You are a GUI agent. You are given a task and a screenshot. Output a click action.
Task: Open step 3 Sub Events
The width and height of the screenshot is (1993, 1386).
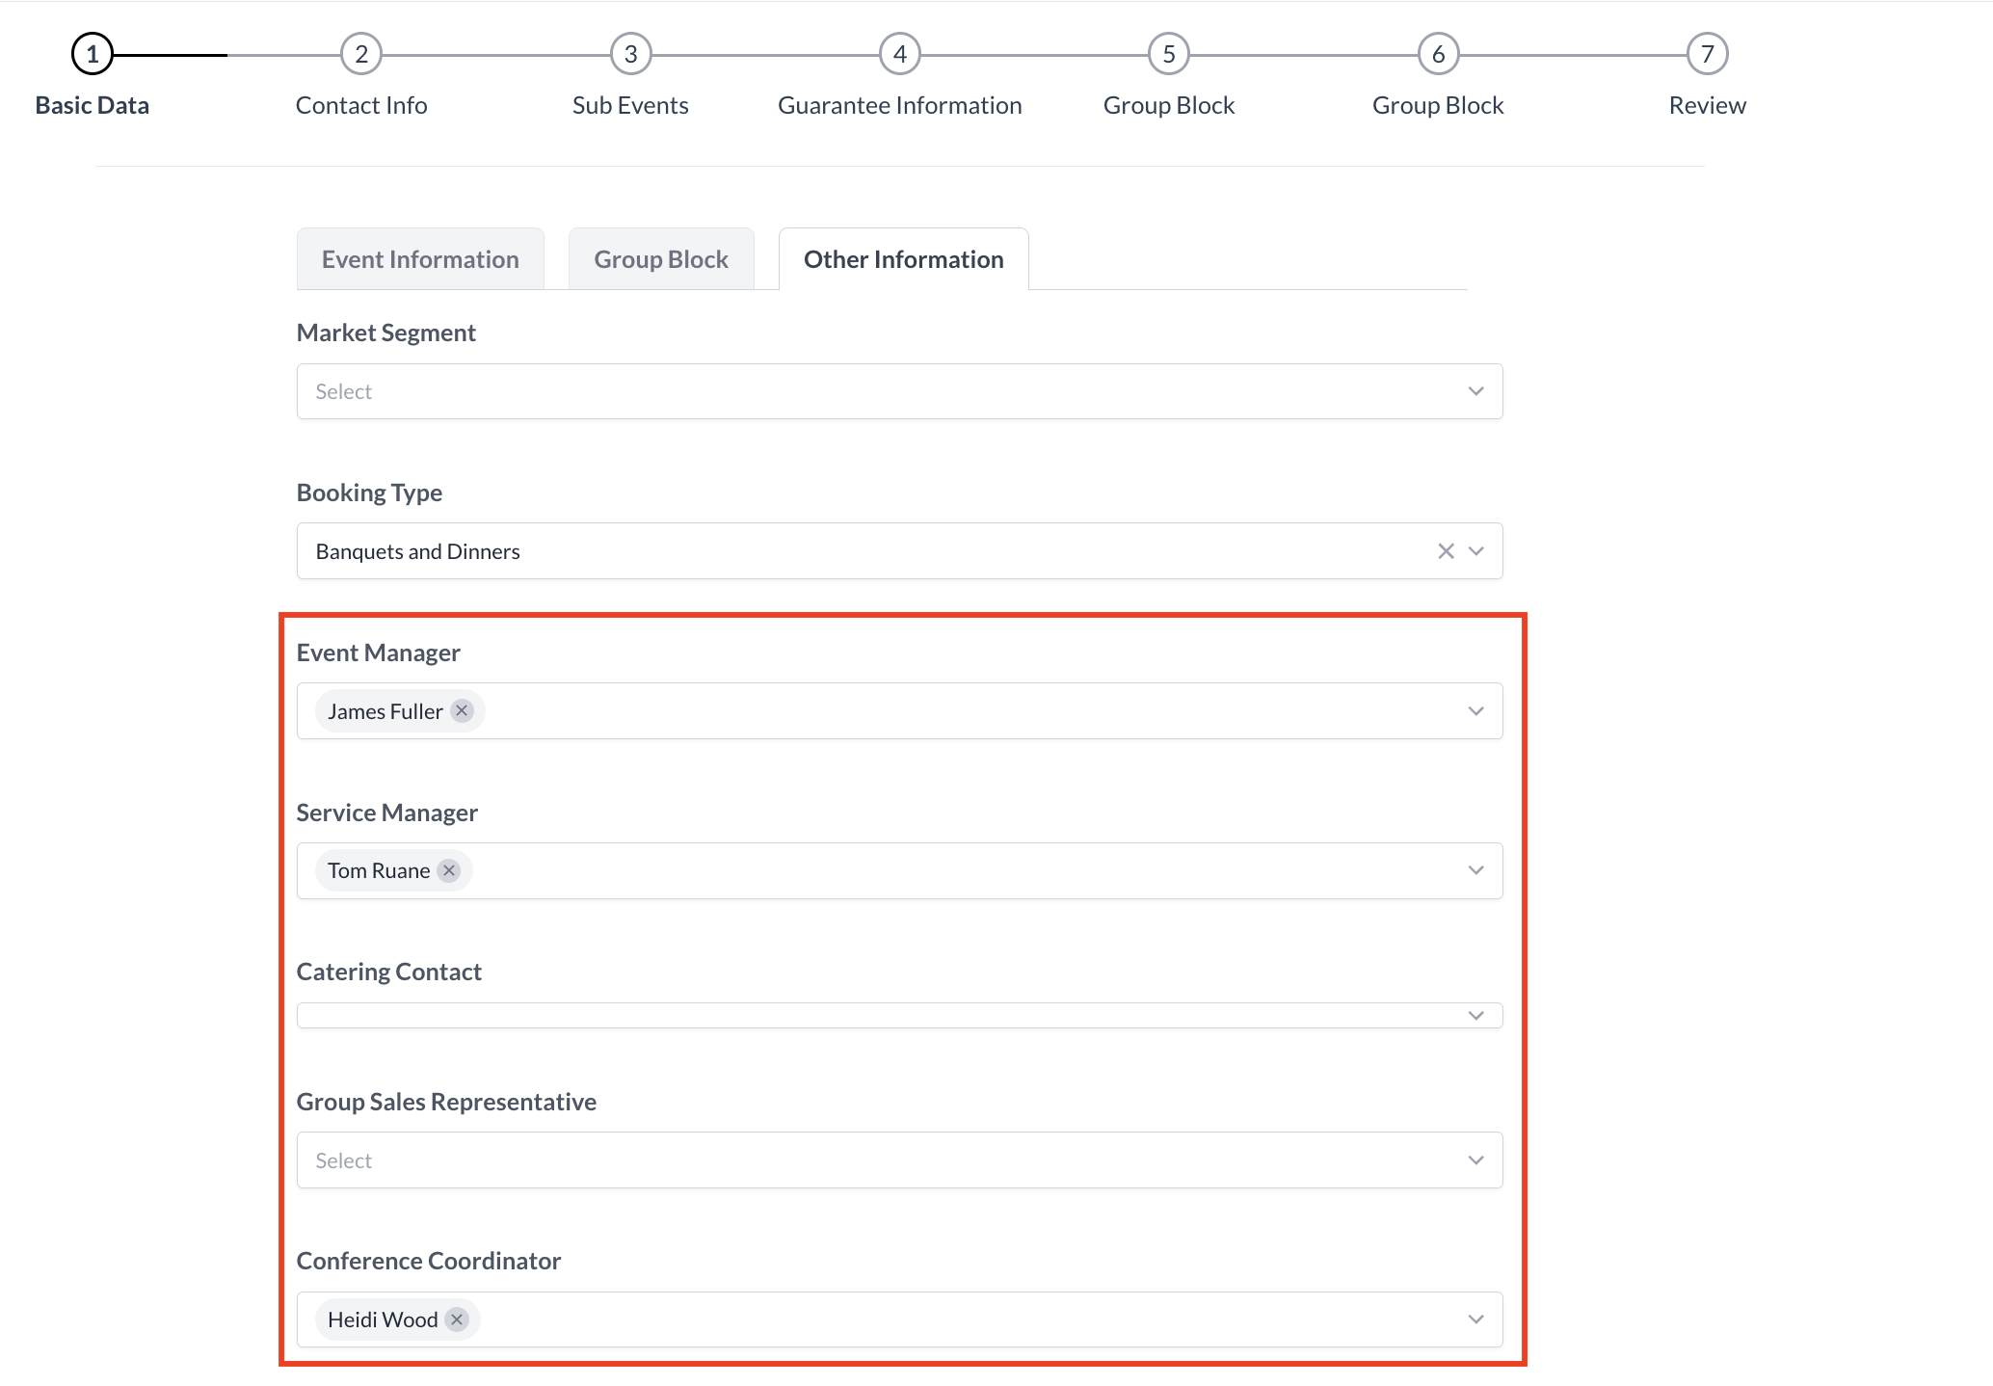tap(629, 53)
